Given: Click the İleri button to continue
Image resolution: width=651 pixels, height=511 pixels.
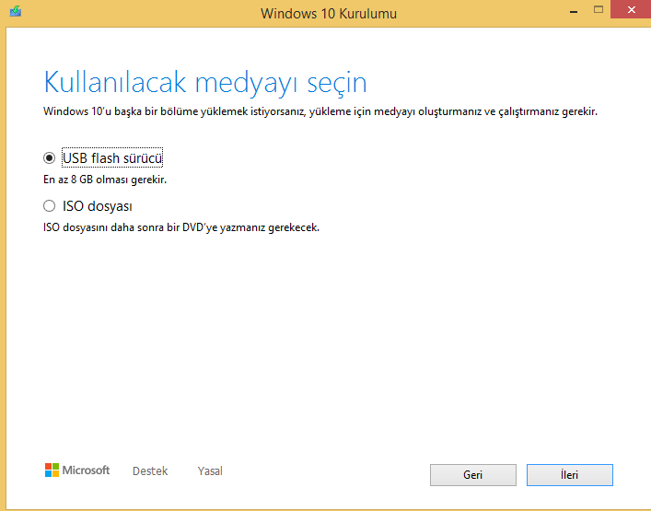Looking at the screenshot, I should (570, 475).
